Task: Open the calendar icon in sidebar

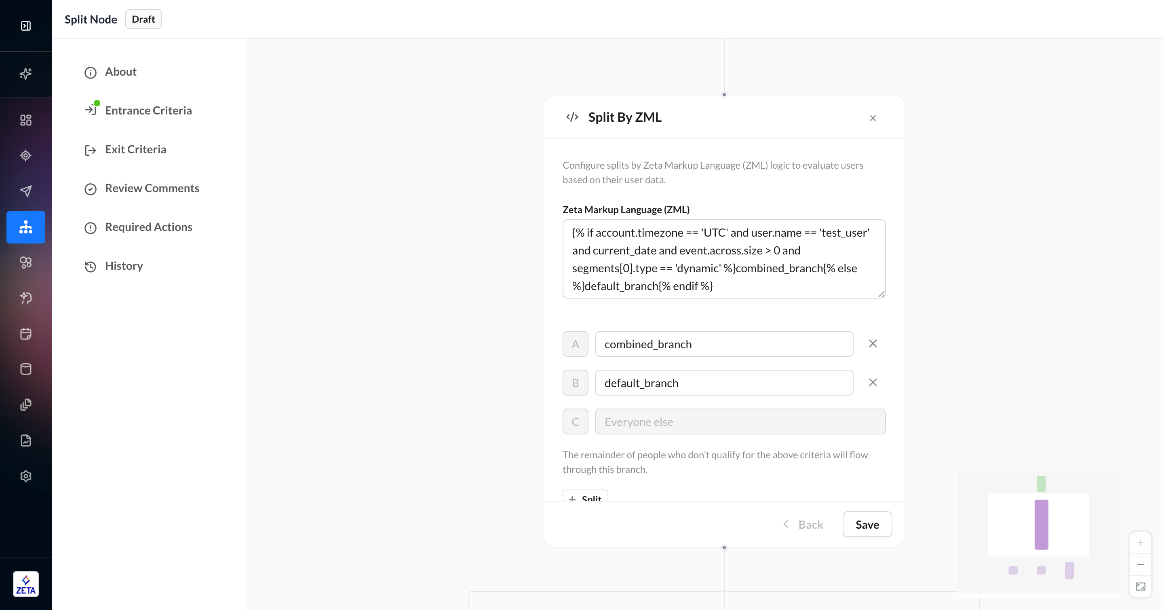Action: tap(26, 334)
